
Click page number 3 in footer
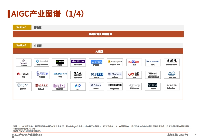click(x=195, y=135)
